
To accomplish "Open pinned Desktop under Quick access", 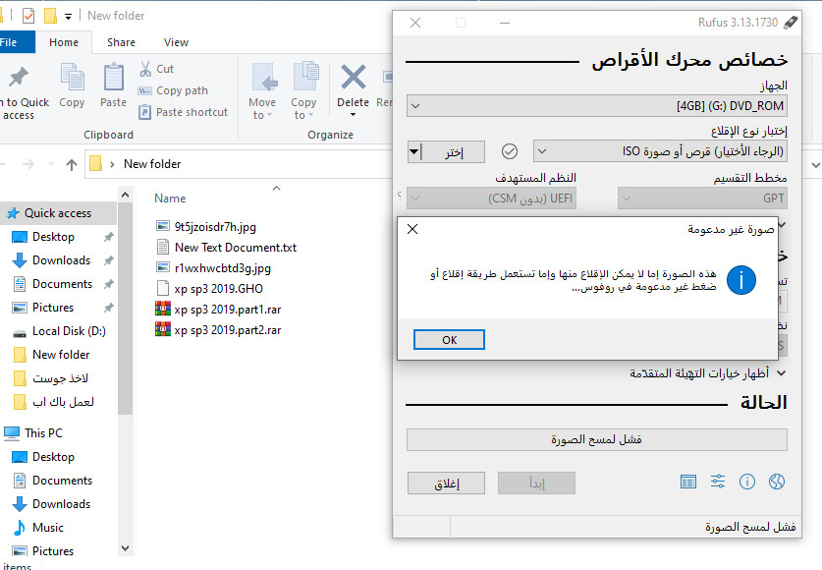I will coord(53,237).
